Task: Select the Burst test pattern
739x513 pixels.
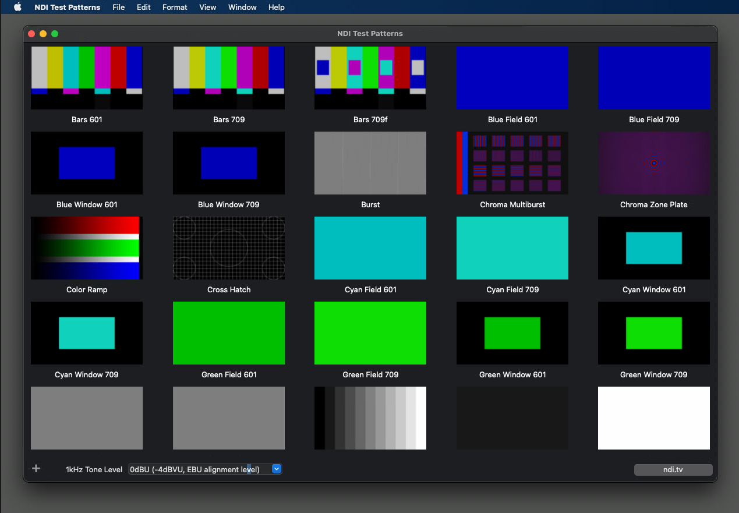Action: (370, 163)
